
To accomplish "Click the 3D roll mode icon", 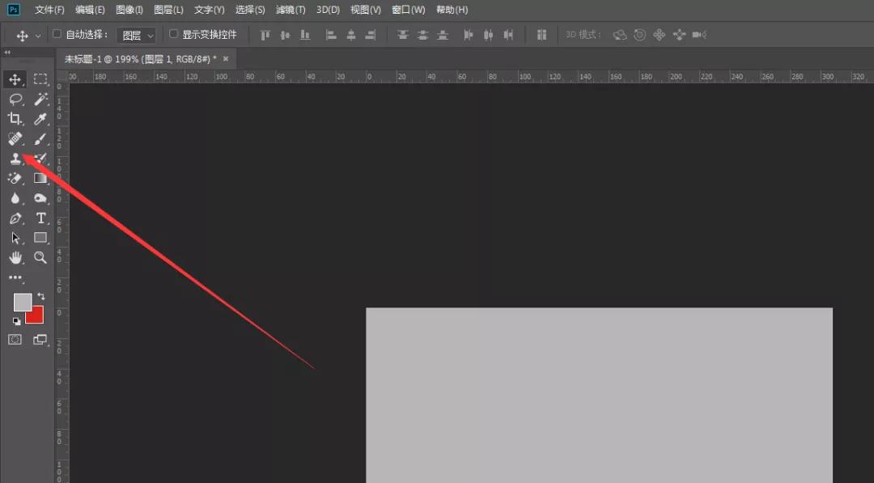I will 640,35.
